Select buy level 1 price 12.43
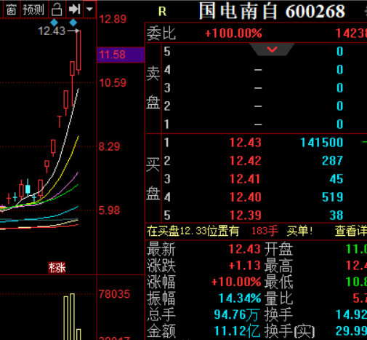Screen dimensions: 367x340 246,143
